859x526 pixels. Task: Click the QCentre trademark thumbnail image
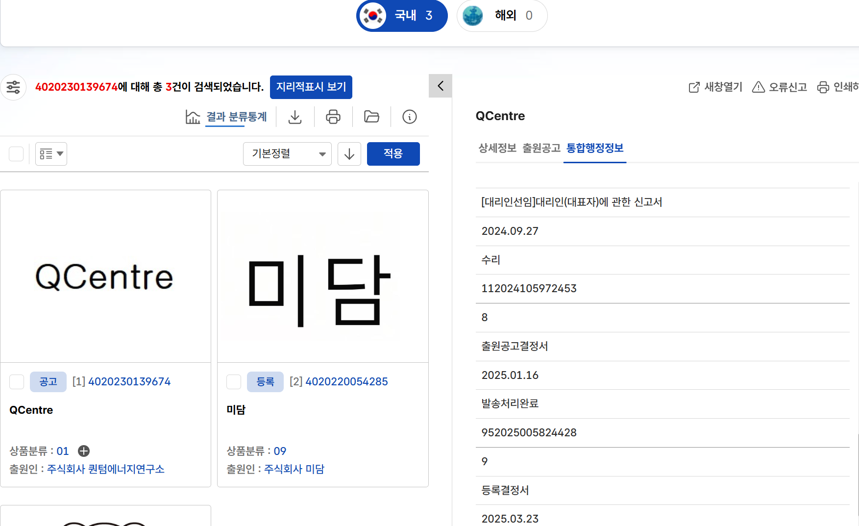click(x=105, y=276)
